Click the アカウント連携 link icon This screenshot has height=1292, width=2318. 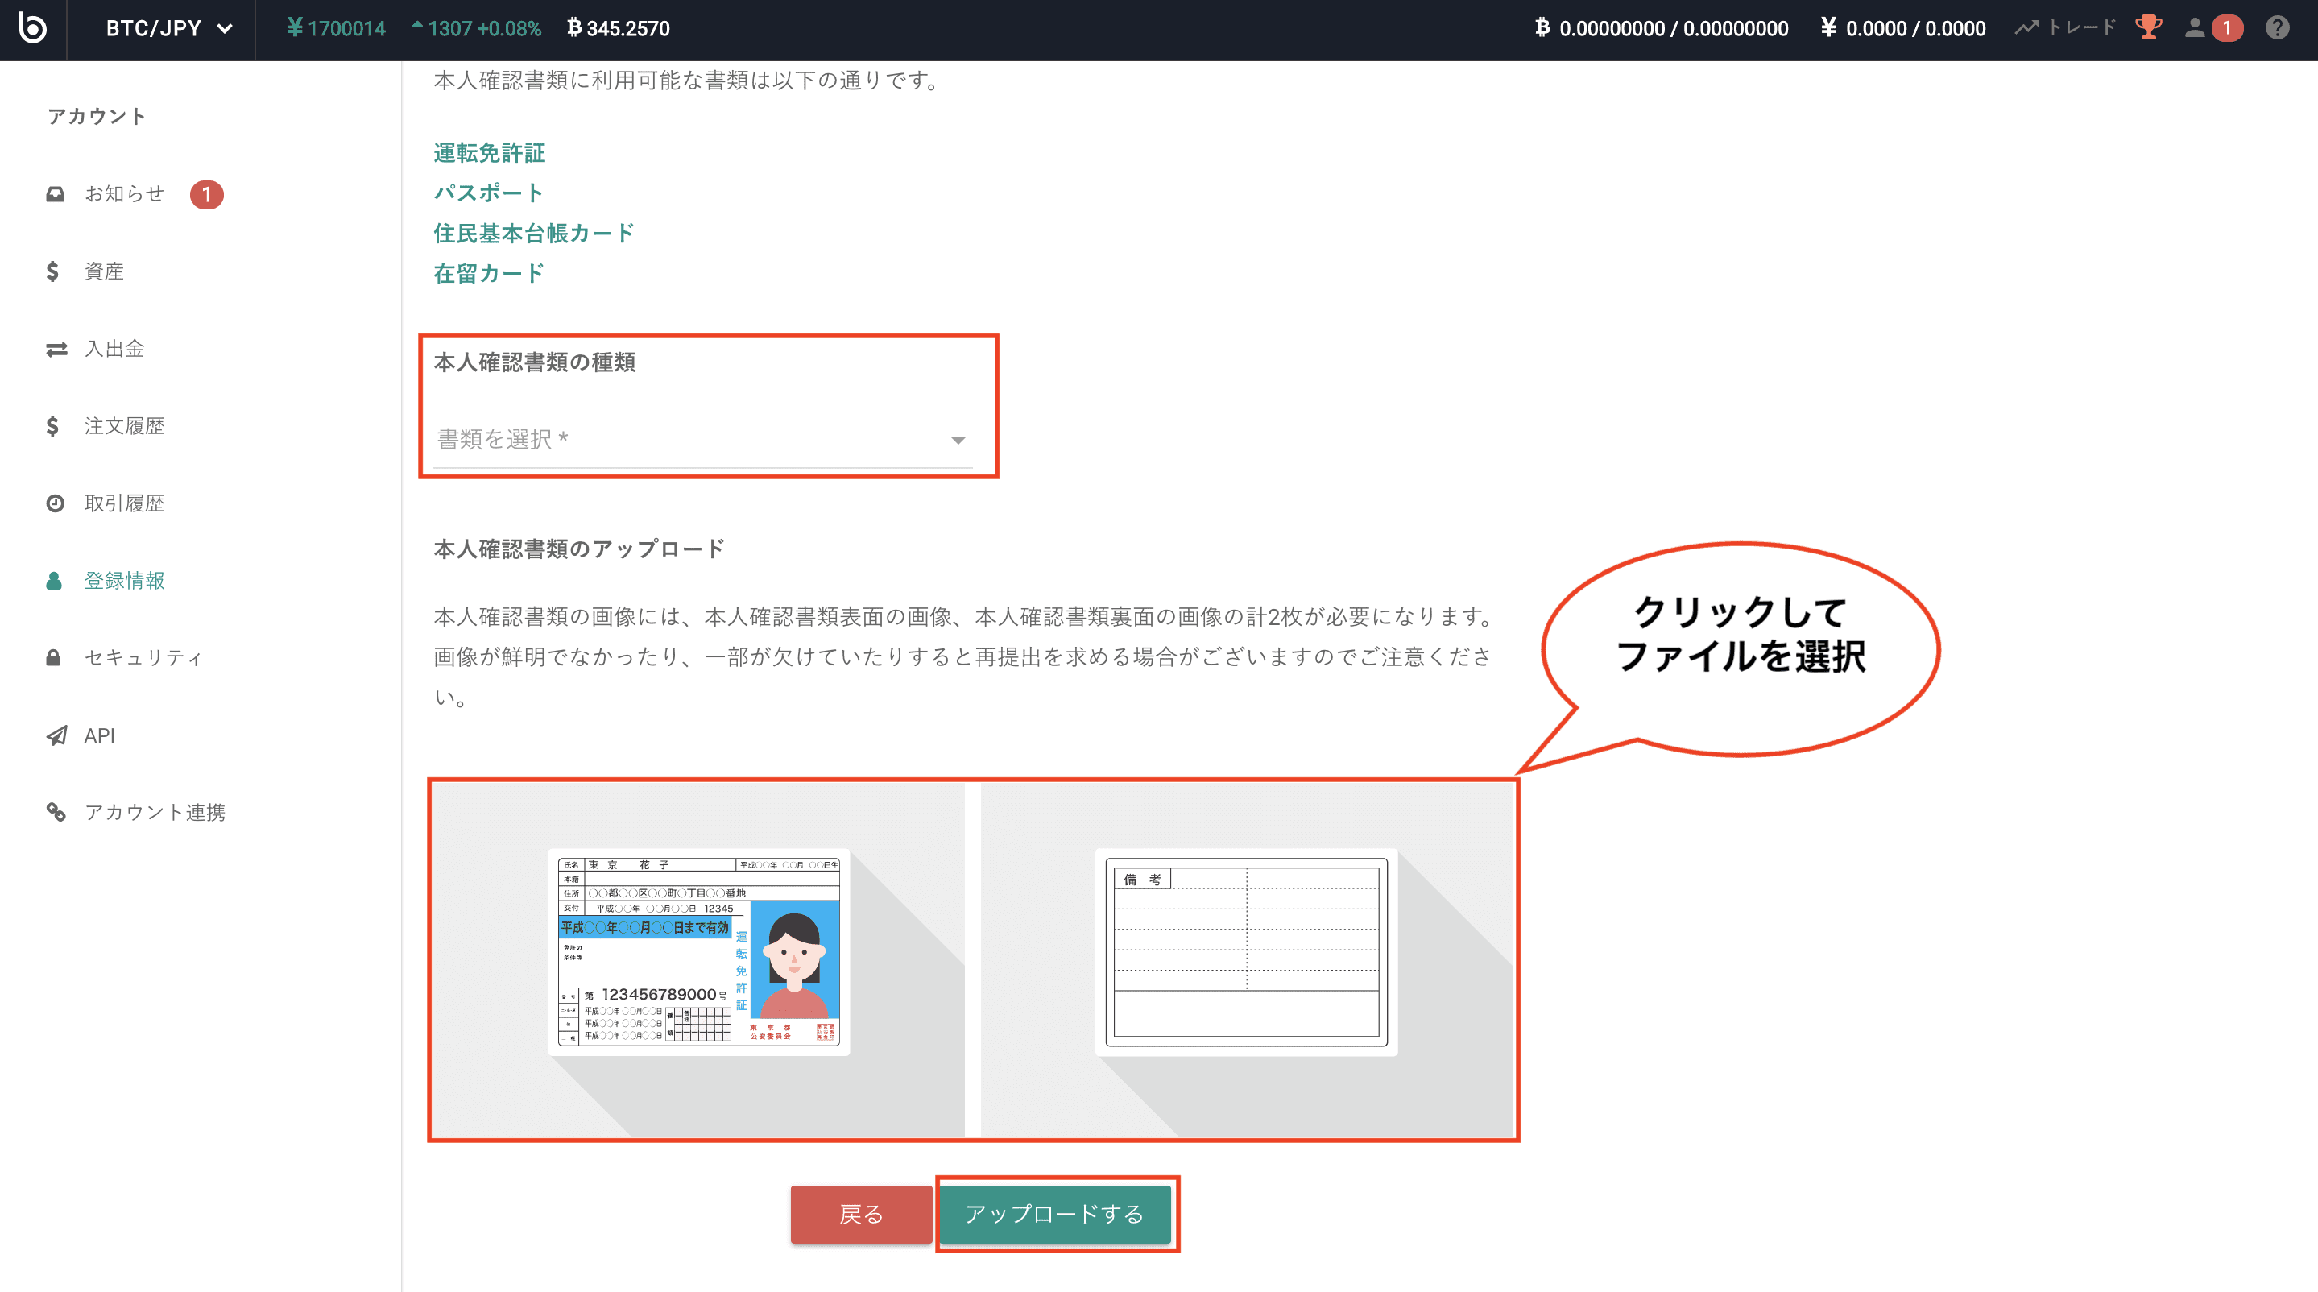pos(56,813)
